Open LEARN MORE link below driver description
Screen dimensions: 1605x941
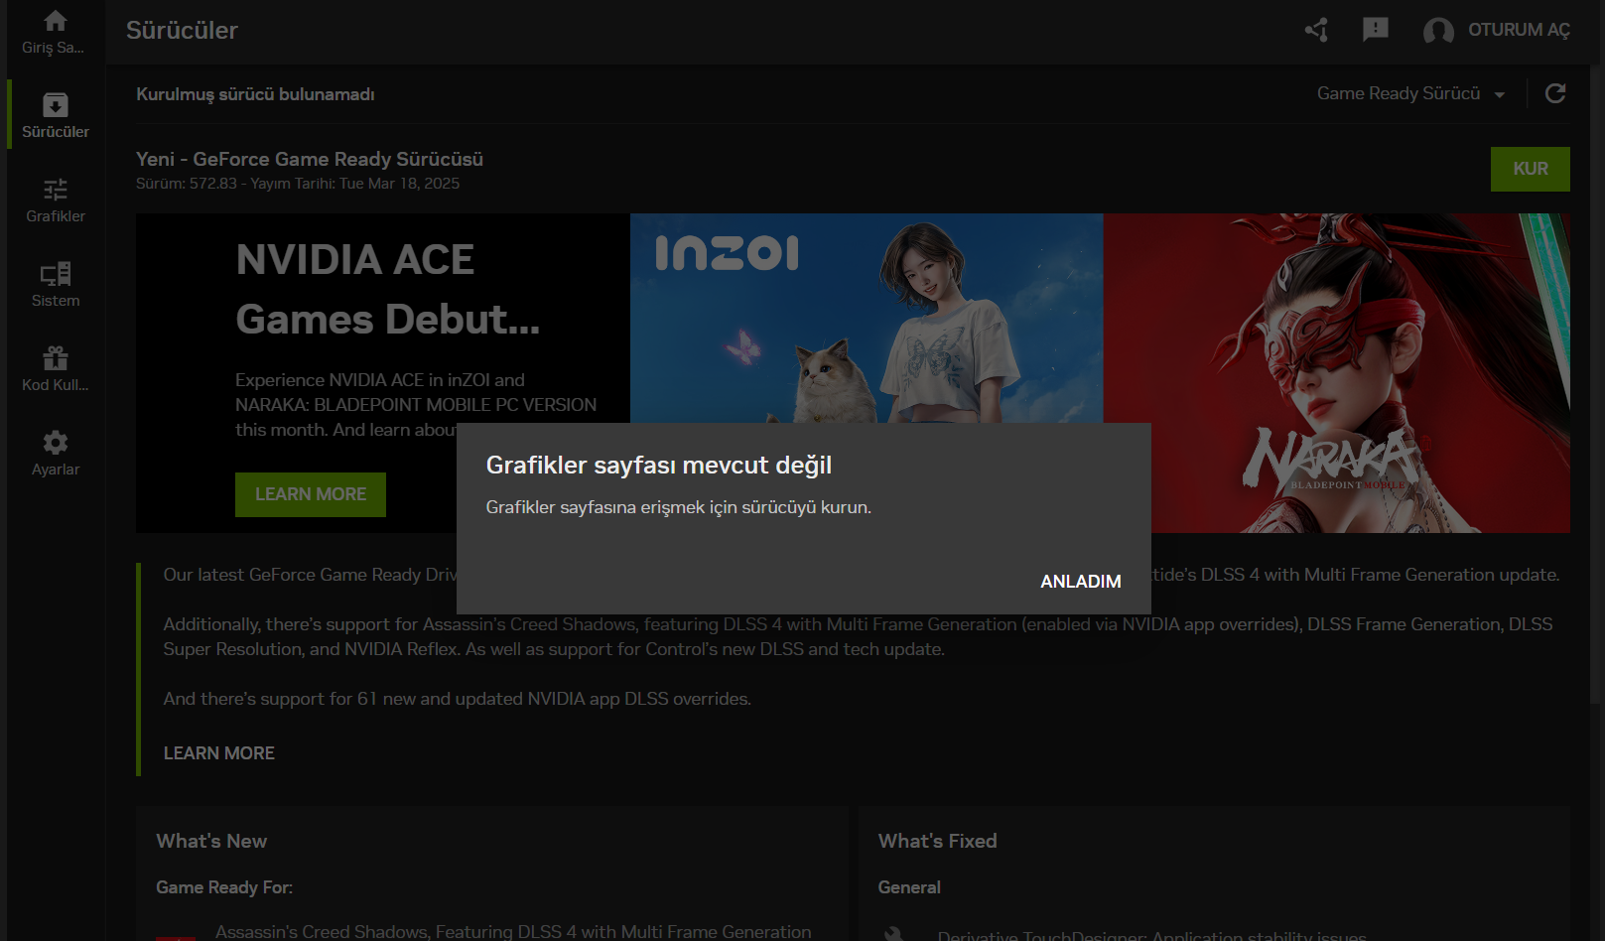[219, 753]
